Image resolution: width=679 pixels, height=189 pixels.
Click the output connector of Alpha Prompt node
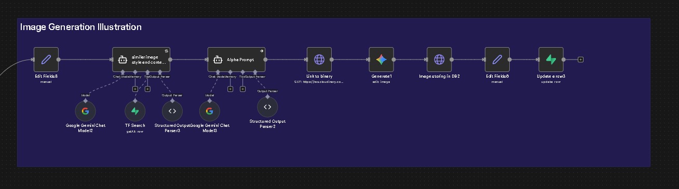pos(265,60)
